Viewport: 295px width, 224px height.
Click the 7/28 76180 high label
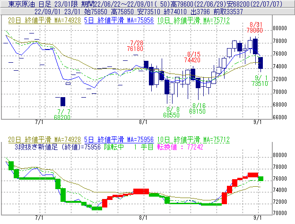pos(135,46)
